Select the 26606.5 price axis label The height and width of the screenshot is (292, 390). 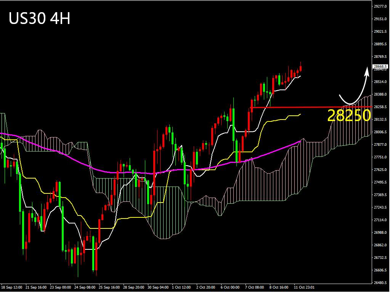click(380, 270)
